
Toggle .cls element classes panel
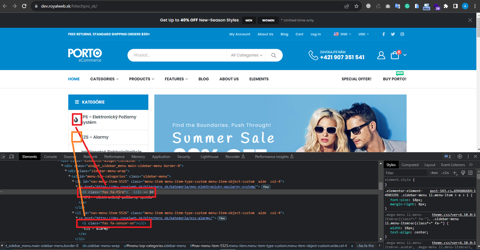pos(445,173)
